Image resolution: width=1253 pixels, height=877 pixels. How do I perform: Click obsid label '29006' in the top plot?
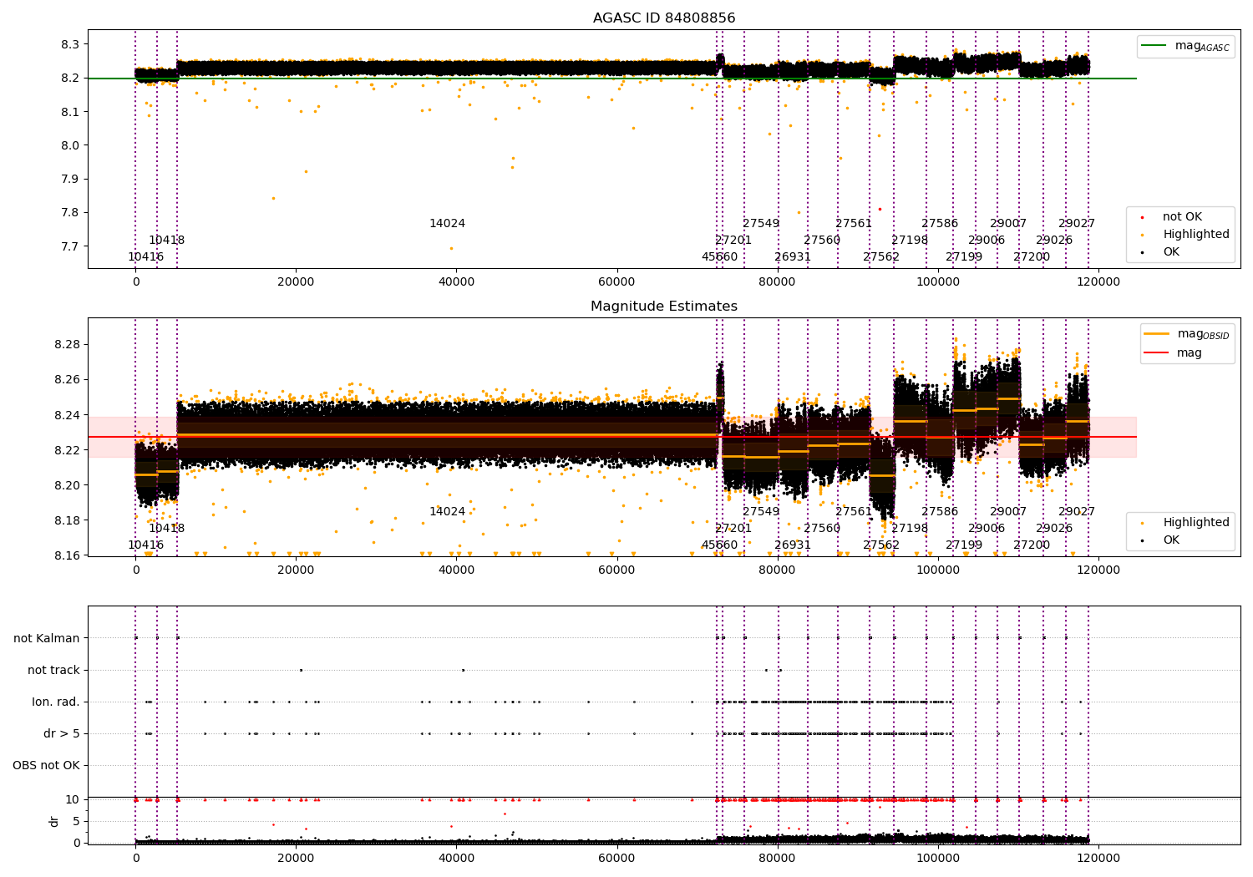(987, 241)
